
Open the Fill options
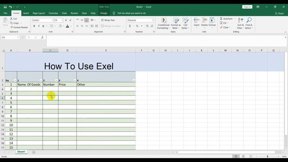pyautogui.click(x=224, y=23)
